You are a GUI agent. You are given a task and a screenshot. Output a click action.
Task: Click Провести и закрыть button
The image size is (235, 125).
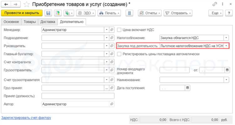click(x=22, y=13)
